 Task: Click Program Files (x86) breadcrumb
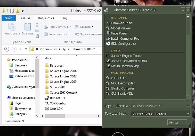pyautogui.click(x=53, y=49)
